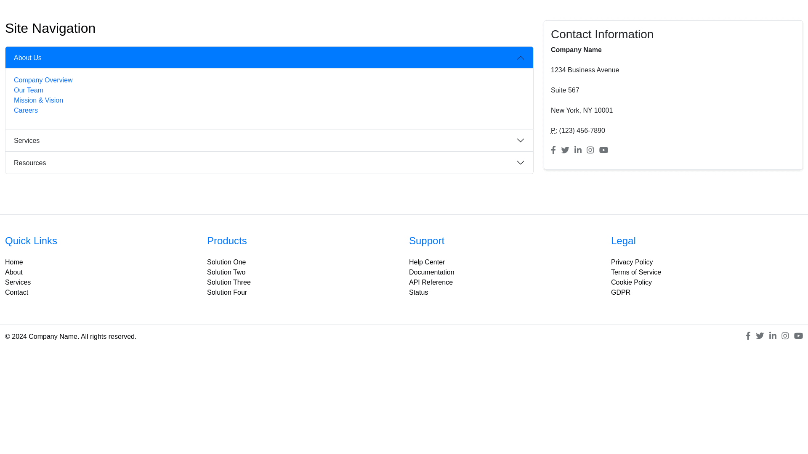Image resolution: width=808 pixels, height=454 pixels.
Task: Click Twitter icon in Contact Information card
Action: point(565,150)
